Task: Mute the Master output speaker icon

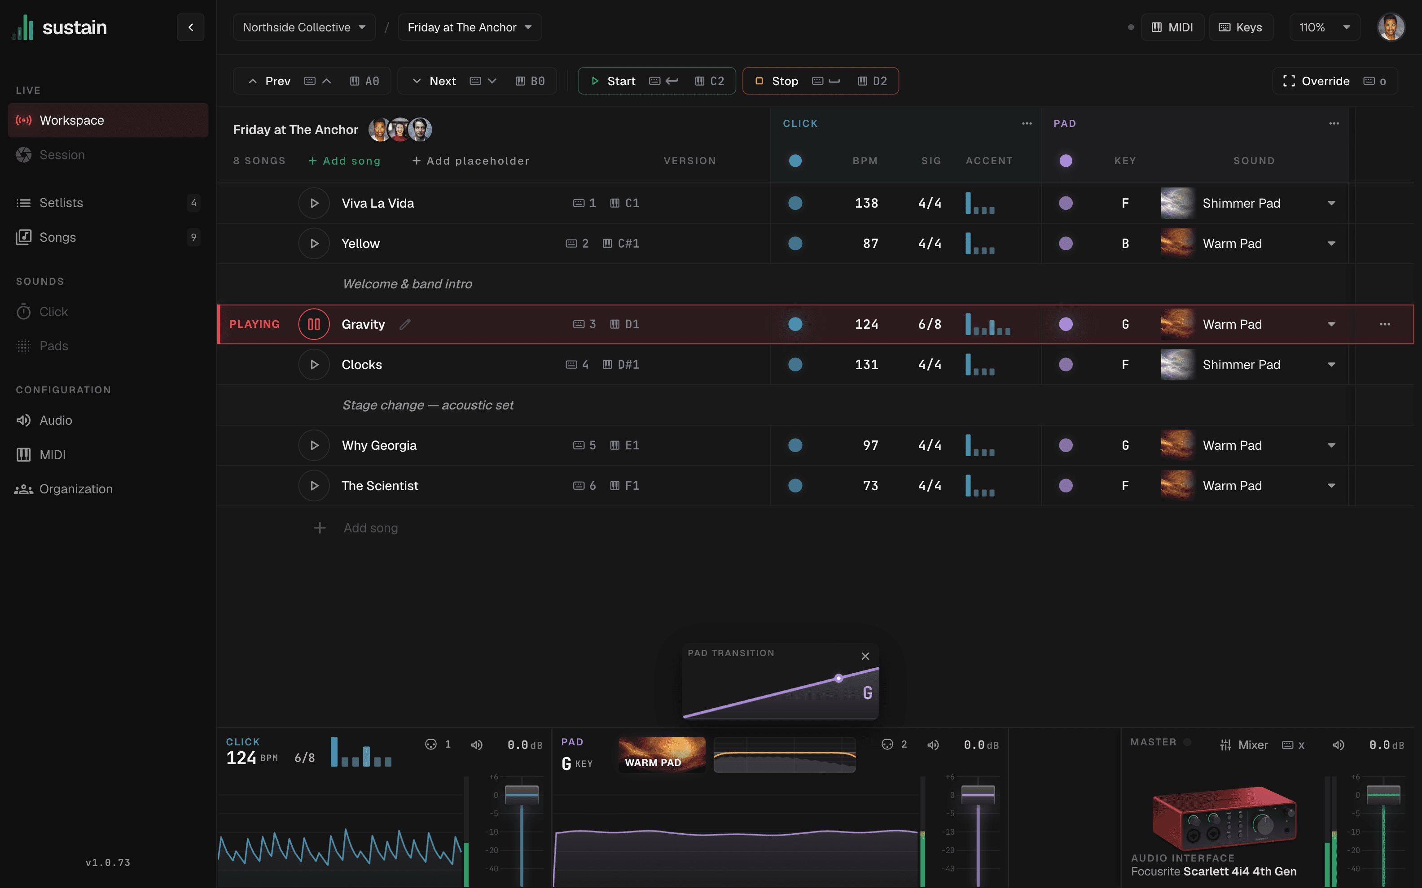Action: point(1339,744)
